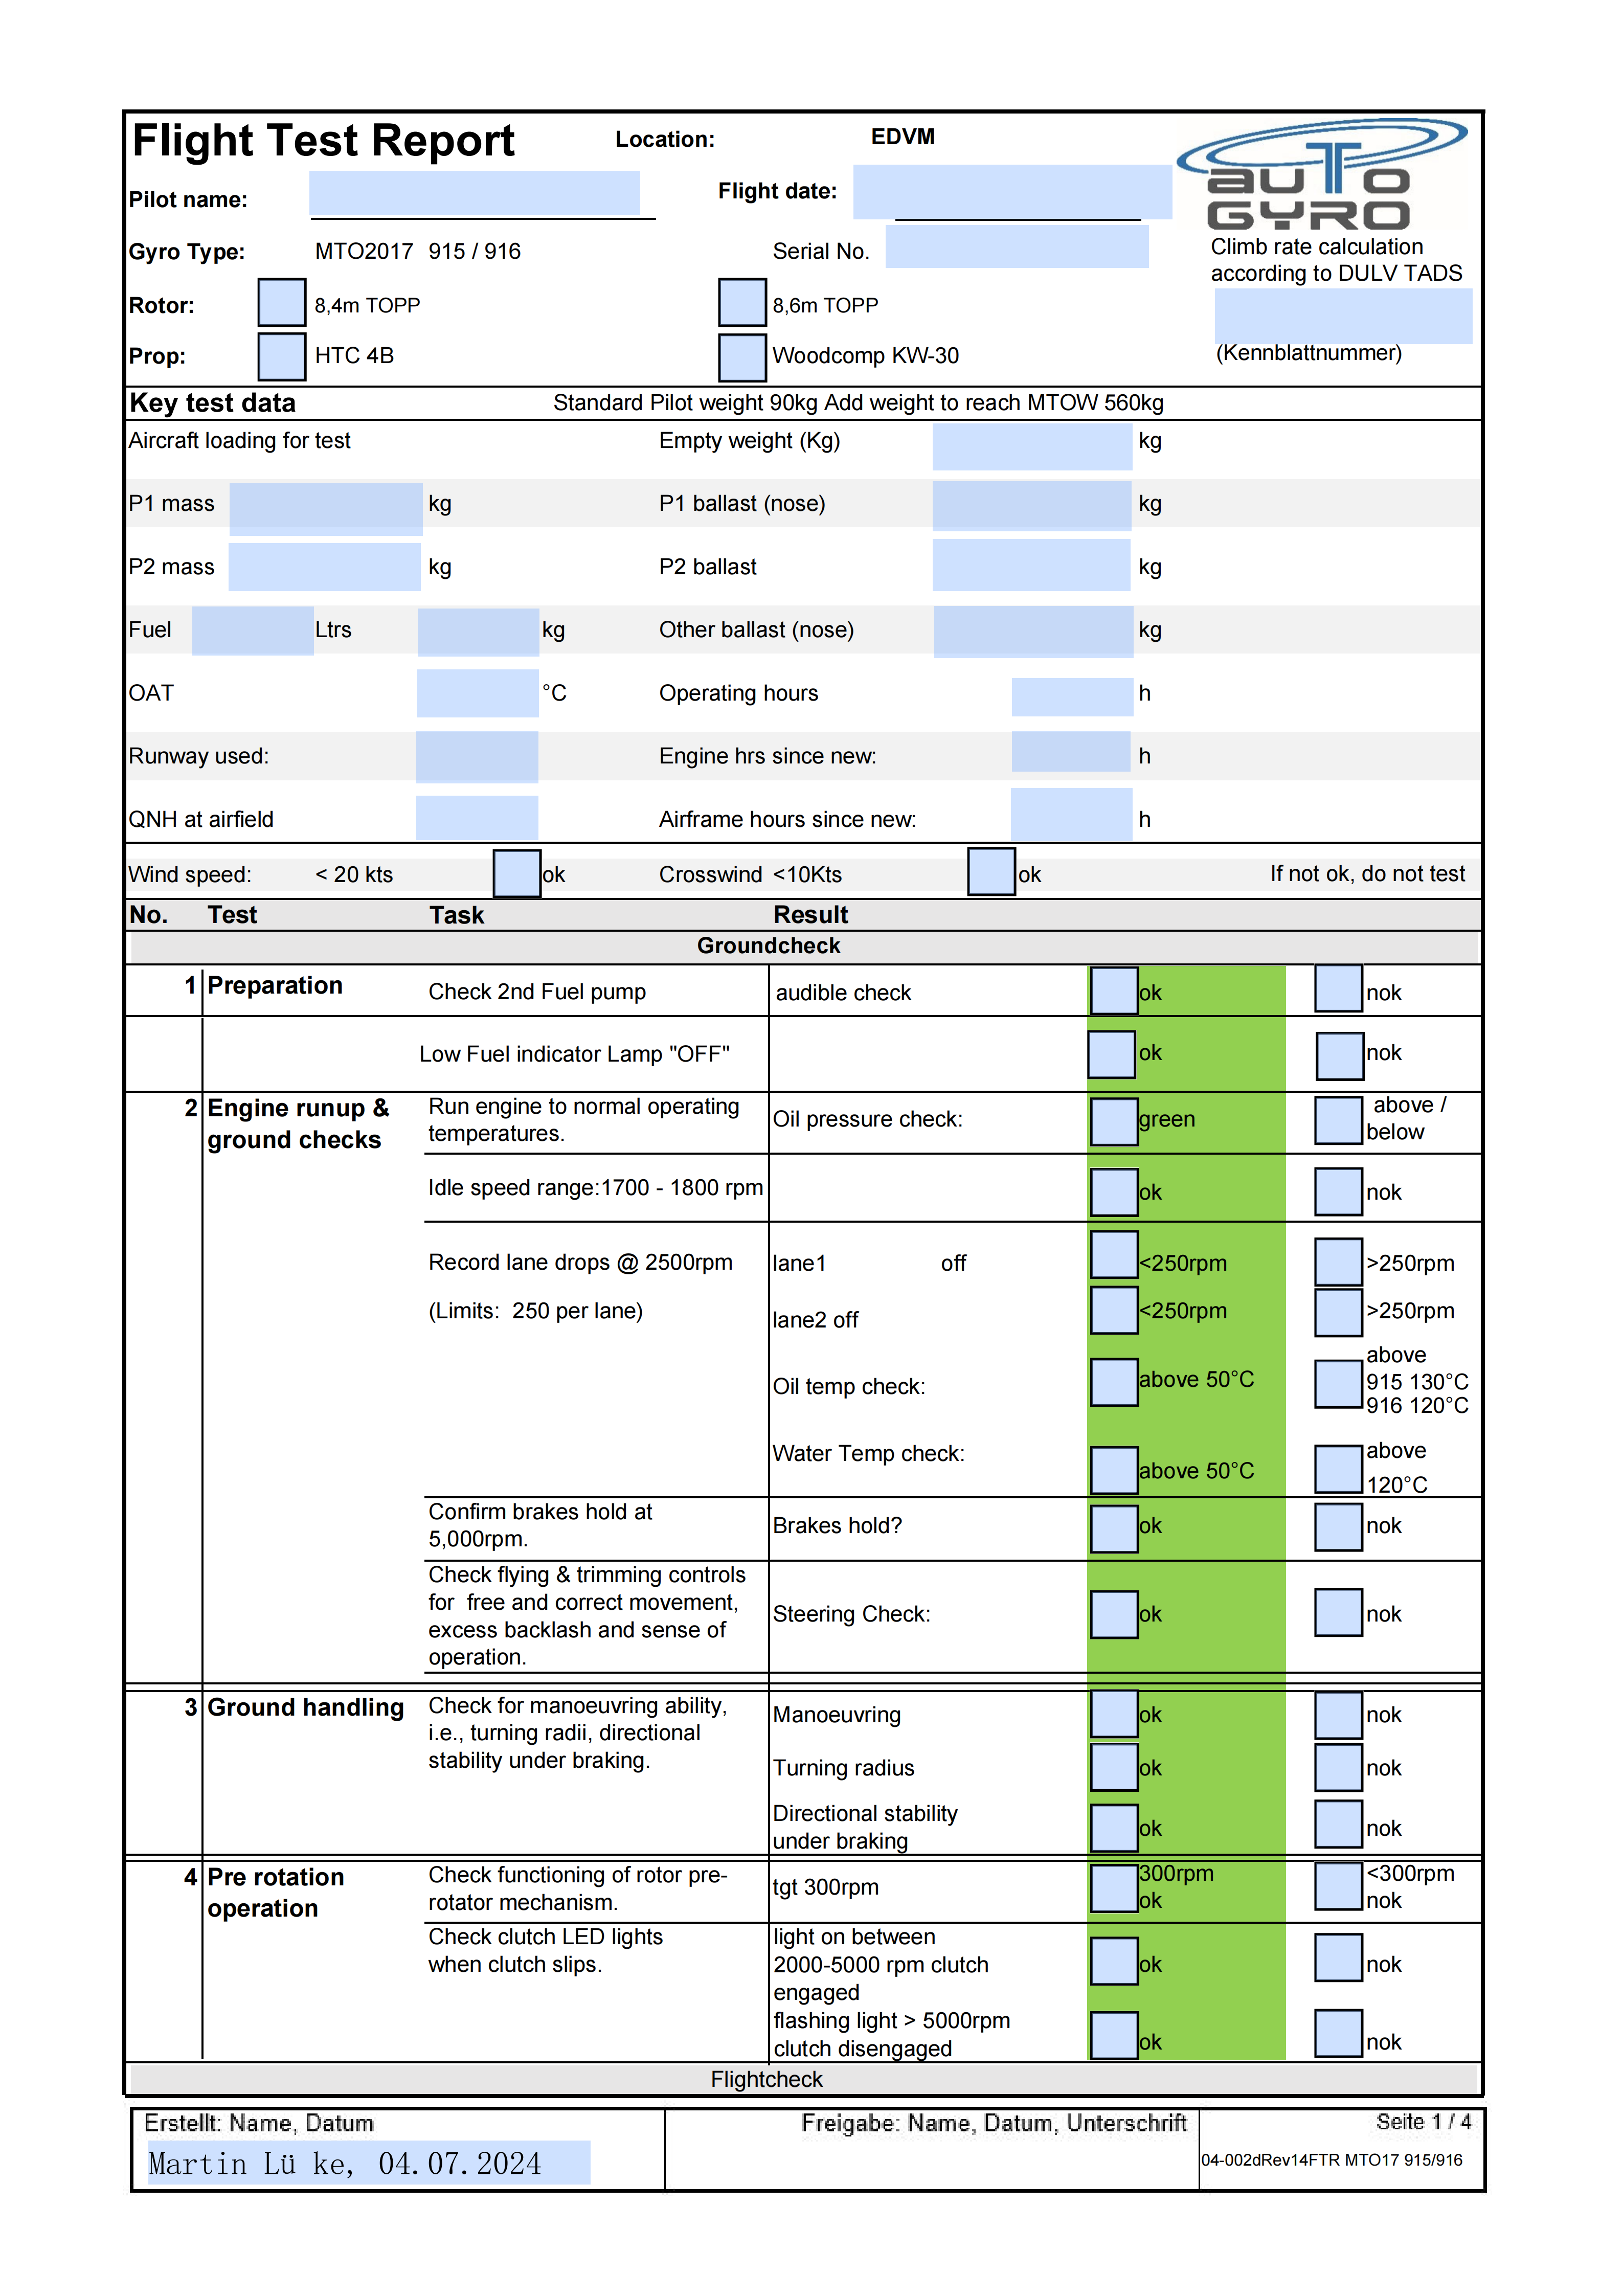Image resolution: width=1623 pixels, height=2296 pixels.
Task: Check the Woodcomp KW-30 prop box
Action: pos(742,358)
